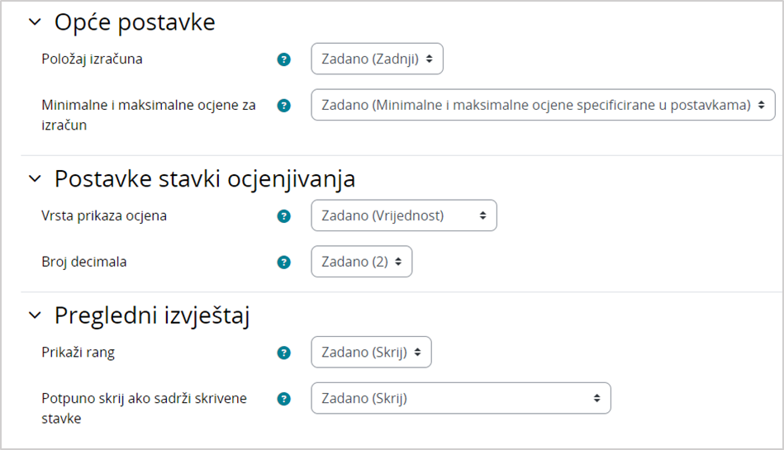This screenshot has height=450, width=784.
Task: Collapse Postavke stavki ocjenjivanja chevron
Action: (x=35, y=178)
